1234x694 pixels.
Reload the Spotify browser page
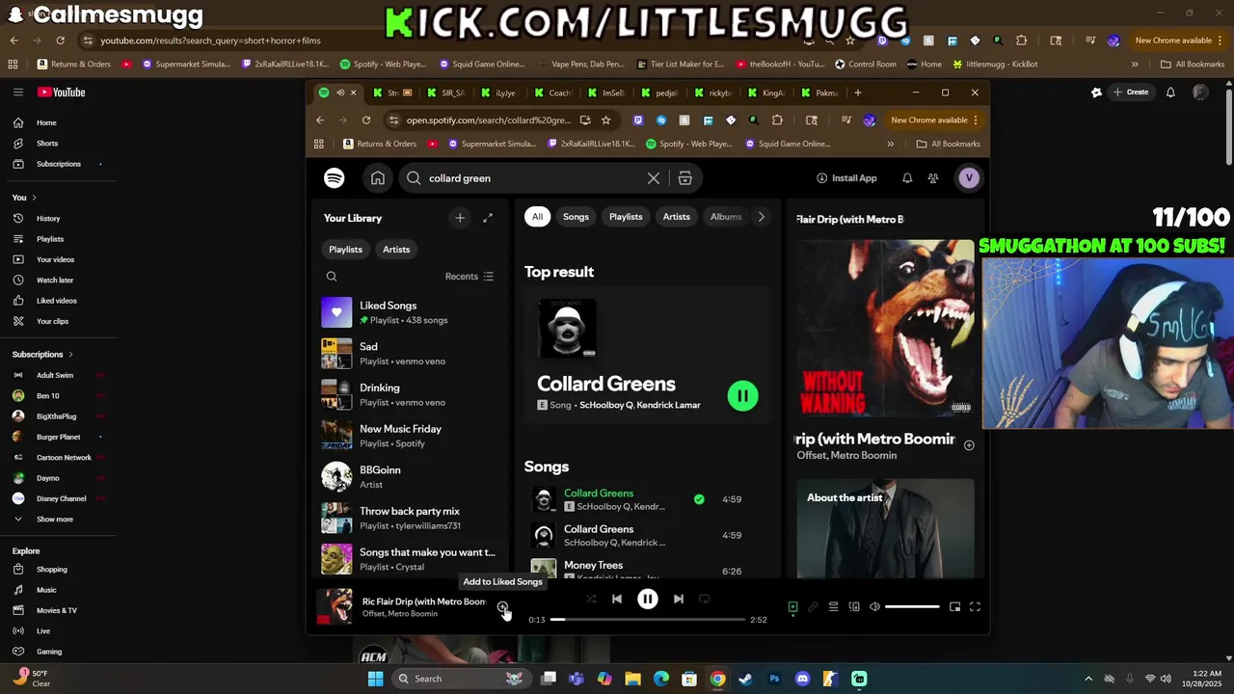pyautogui.click(x=366, y=120)
